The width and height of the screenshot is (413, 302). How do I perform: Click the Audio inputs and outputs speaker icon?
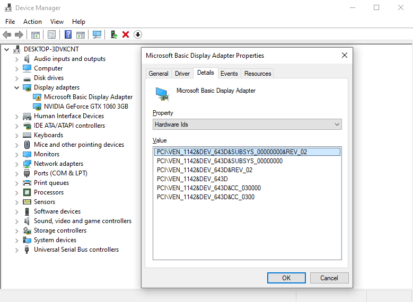tap(27, 59)
